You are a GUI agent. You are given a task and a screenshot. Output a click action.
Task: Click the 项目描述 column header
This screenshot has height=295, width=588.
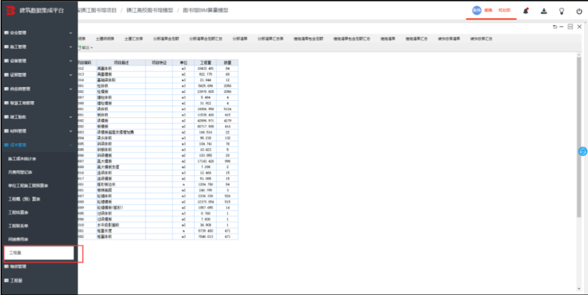[x=121, y=62]
